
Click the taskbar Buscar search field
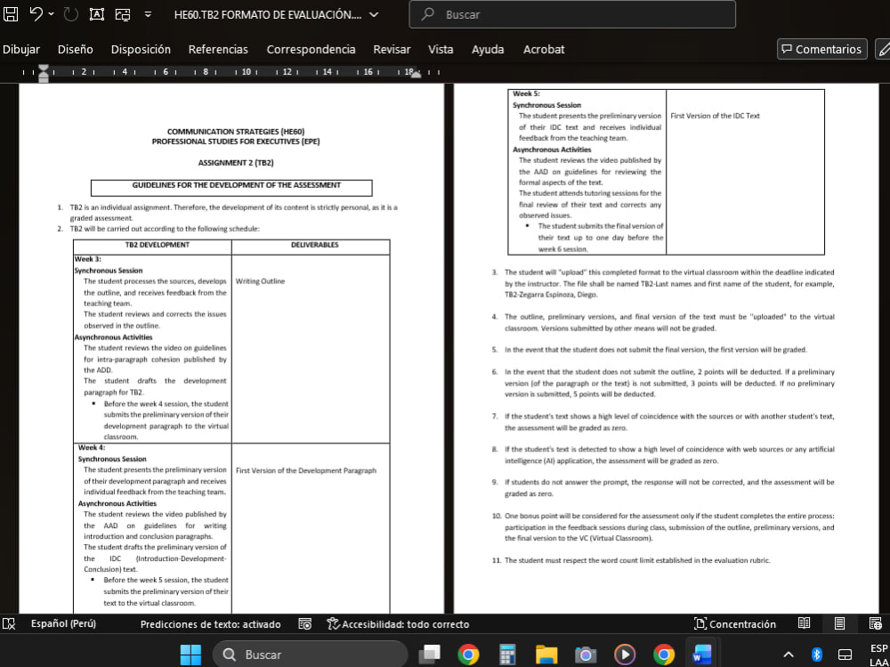[310, 655]
